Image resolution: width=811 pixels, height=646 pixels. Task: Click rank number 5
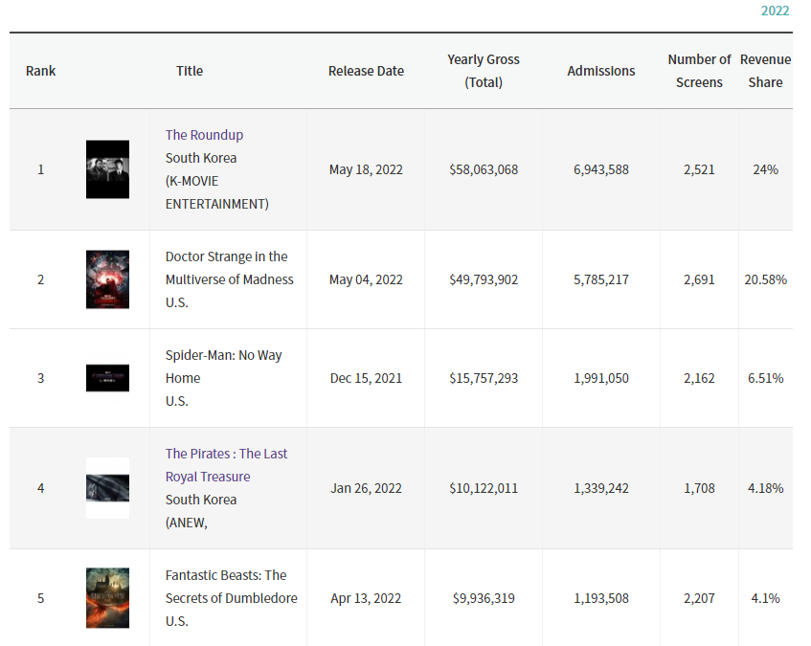[x=40, y=598]
